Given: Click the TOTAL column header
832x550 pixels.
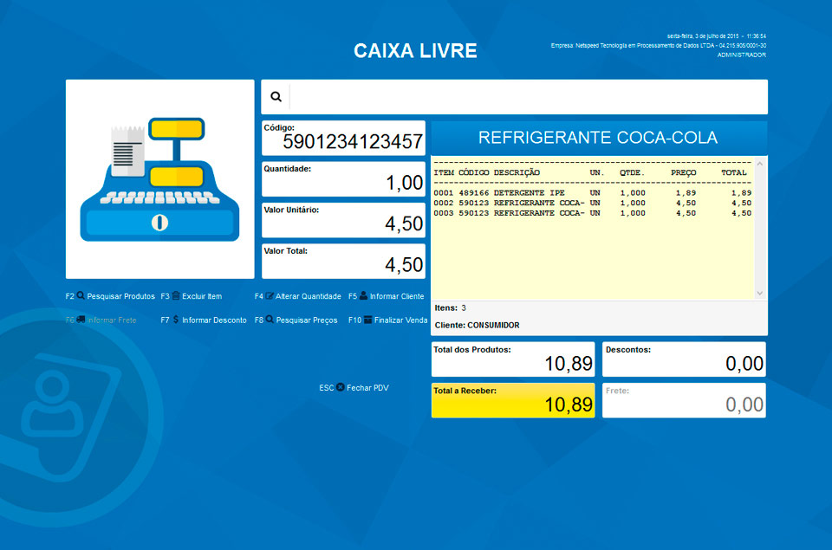Looking at the screenshot, I should [x=734, y=173].
